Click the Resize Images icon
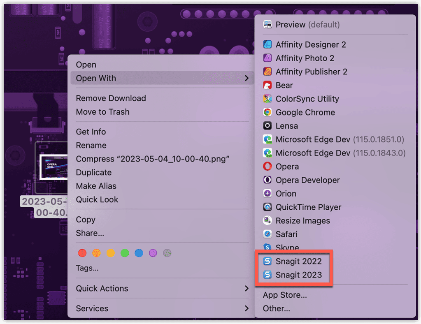 (x=267, y=220)
